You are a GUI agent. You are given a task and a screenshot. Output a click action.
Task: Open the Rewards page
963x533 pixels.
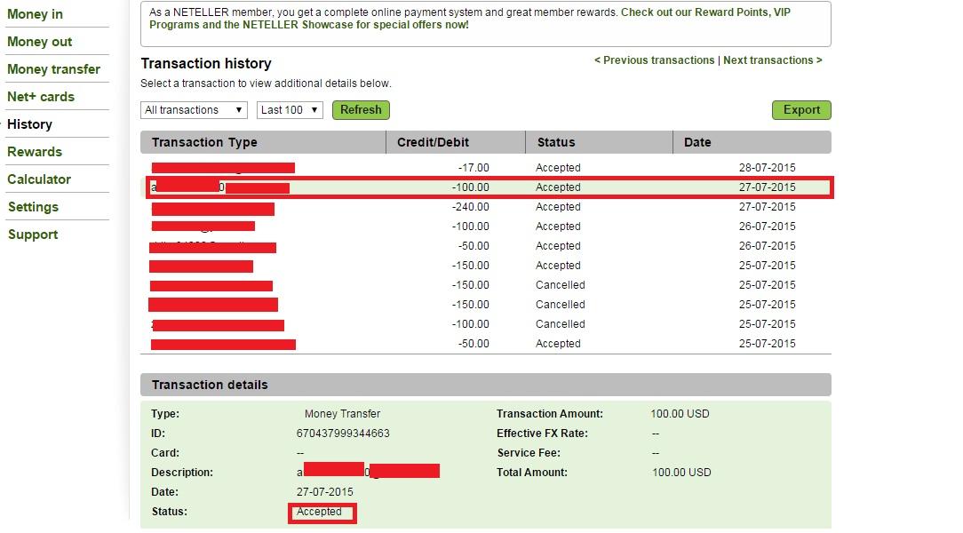coord(35,152)
